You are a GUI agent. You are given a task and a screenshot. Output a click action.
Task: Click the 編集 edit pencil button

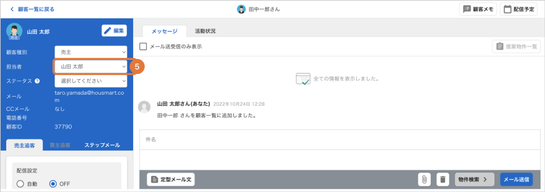point(114,30)
